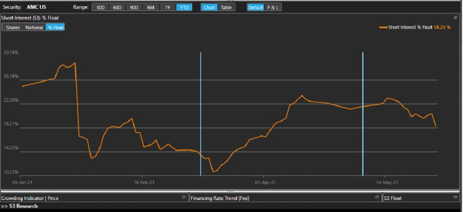Expand the Crowding Indicator | Price panel
The image size is (463, 212).
point(183,197)
